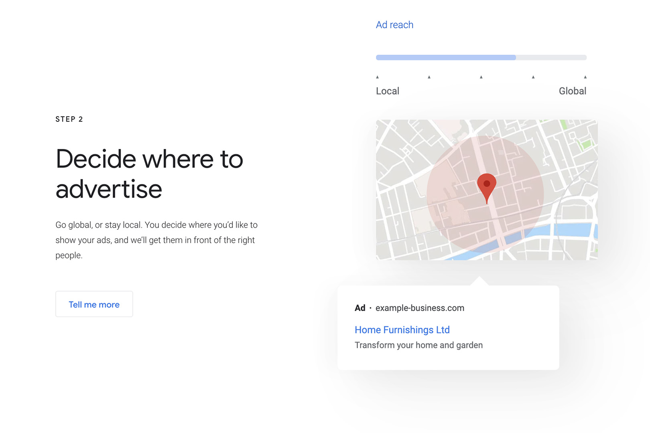Viewport: 650px width, 433px height.
Task: Click the example-business.com ad URL
Action: click(x=420, y=308)
